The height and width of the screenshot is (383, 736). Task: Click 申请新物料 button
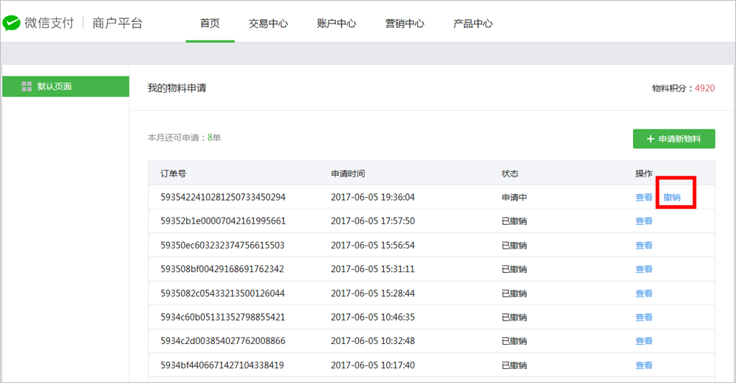pos(673,139)
